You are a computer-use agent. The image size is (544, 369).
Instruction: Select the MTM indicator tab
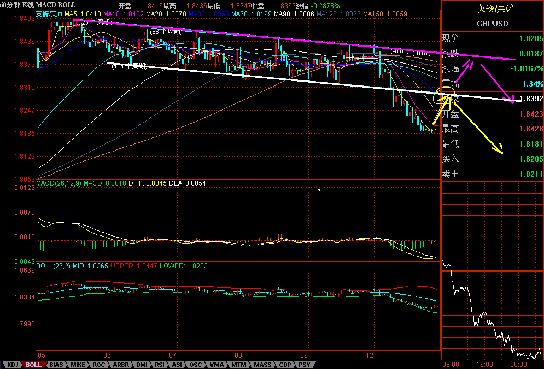point(238,364)
